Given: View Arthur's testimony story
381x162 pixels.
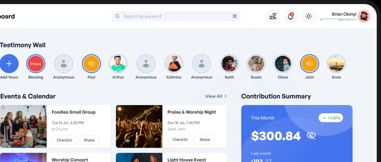Looking at the screenshot, I should pyautogui.click(x=118, y=64).
